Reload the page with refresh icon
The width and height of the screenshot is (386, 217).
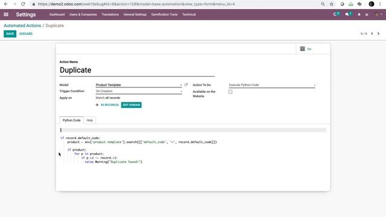point(23,4)
